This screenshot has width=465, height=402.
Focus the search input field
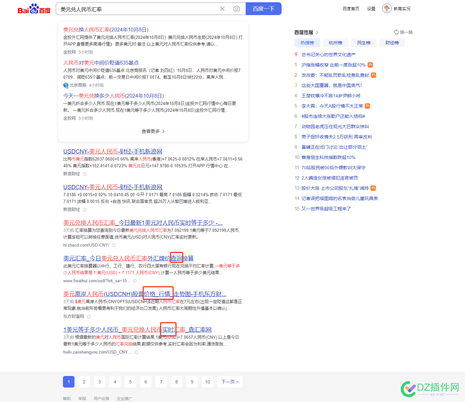click(x=138, y=9)
